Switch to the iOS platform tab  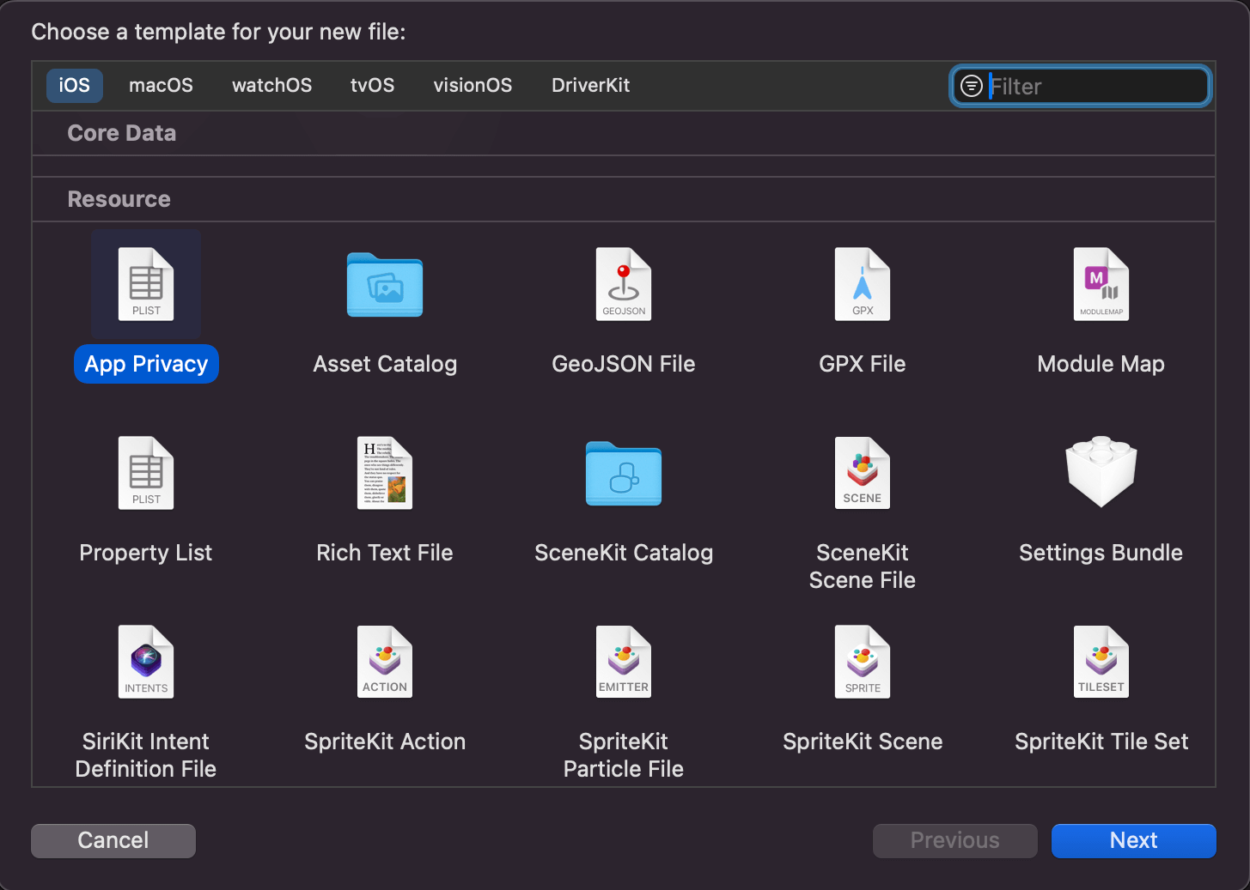(75, 86)
